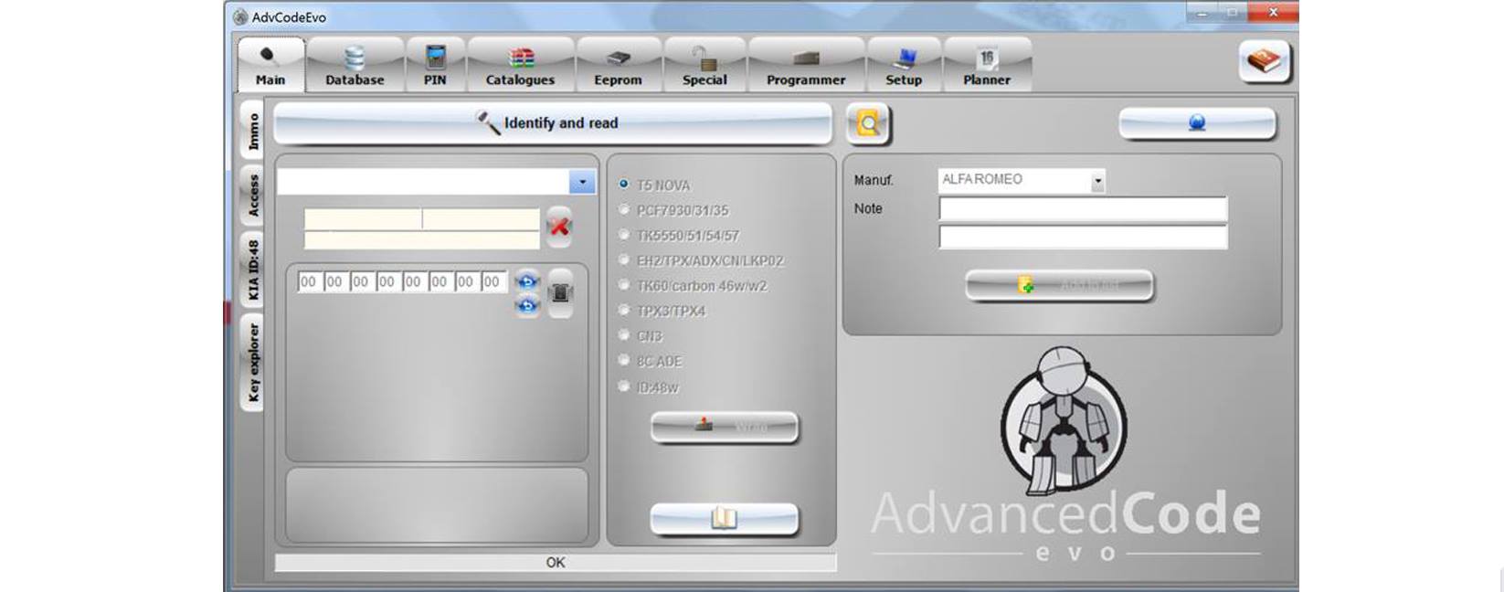Click the open book button

(725, 519)
